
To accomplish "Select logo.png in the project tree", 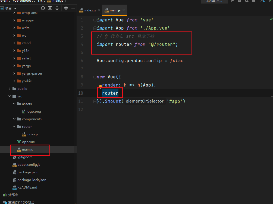I will click(x=34, y=111).
